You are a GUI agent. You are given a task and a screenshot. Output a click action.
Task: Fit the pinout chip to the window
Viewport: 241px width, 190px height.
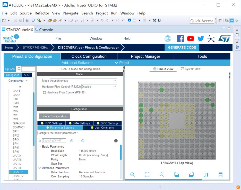[147, 175]
